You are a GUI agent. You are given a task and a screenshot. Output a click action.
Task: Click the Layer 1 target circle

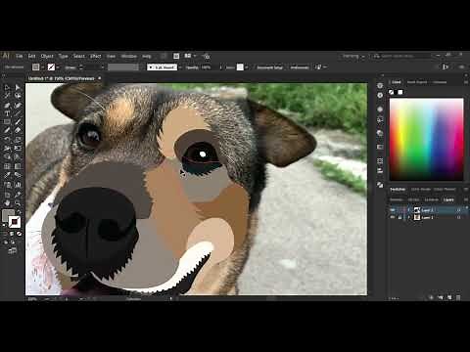pos(459,217)
